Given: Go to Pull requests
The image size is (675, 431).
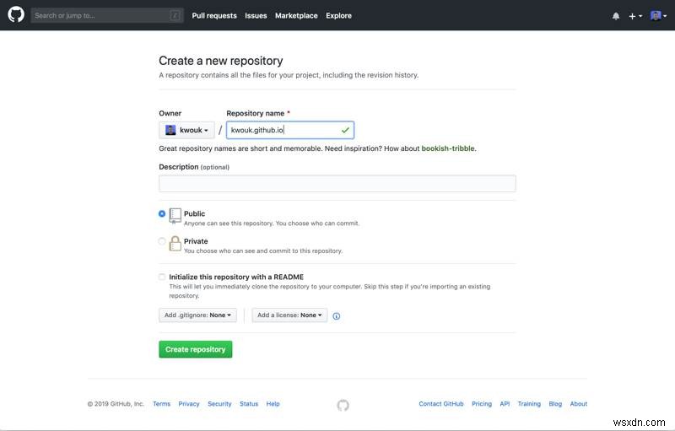Looking at the screenshot, I should point(214,15).
